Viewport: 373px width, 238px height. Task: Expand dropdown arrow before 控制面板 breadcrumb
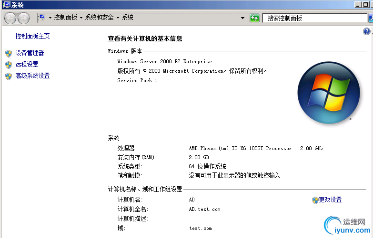[50, 18]
